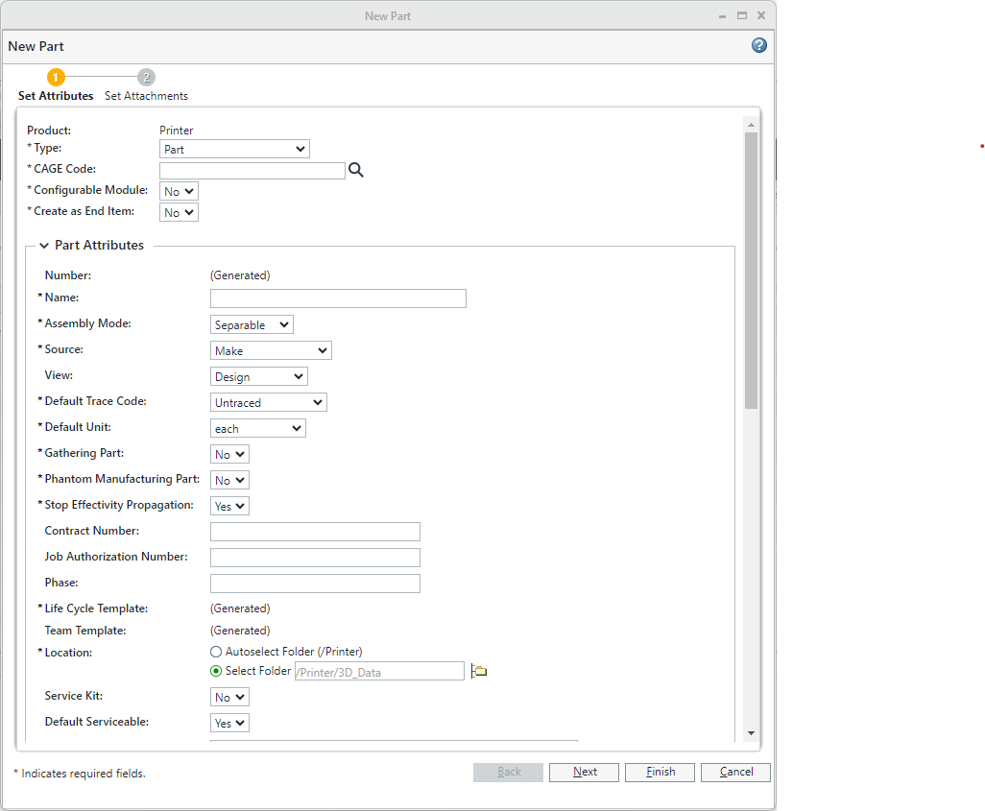Screen dimensions: 985x811
Task: Choose the Select Folder radio button
Action: tap(216, 671)
